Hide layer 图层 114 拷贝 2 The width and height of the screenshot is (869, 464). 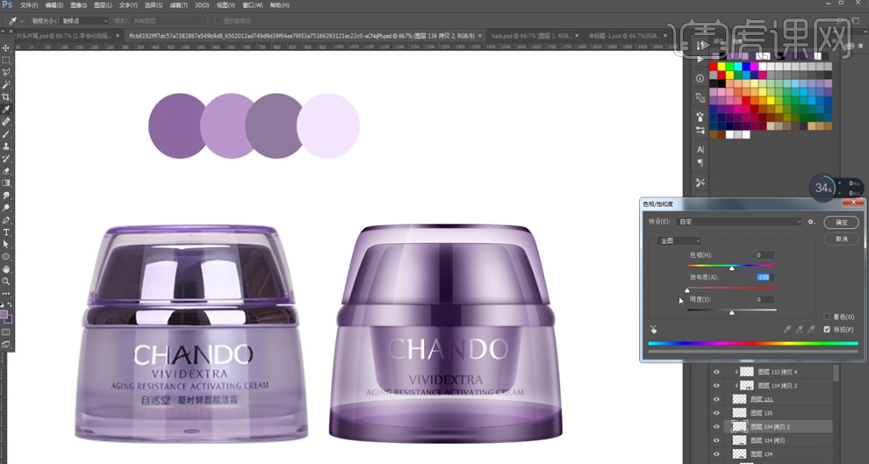point(716,385)
